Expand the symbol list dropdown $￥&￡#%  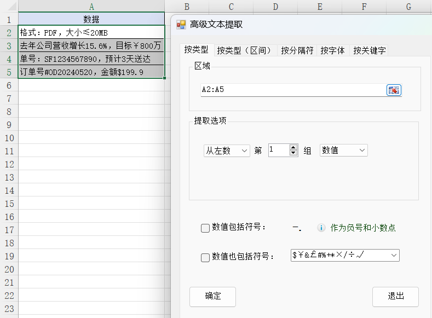click(x=394, y=255)
